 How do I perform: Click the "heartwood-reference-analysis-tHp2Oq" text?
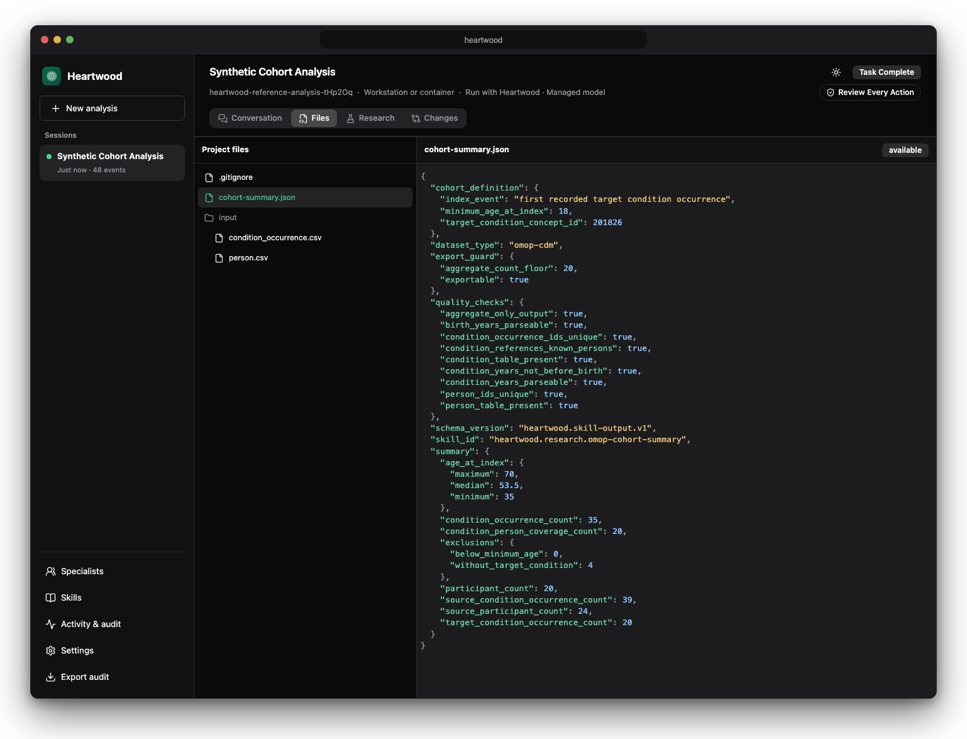[281, 92]
